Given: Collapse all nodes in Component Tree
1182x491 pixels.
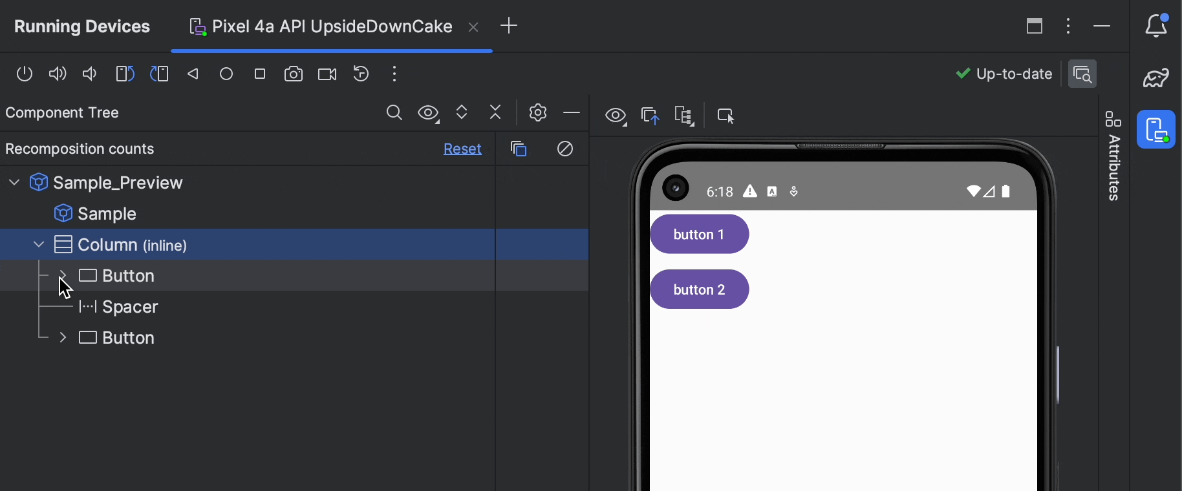Looking at the screenshot, I should tap(496, 112).
